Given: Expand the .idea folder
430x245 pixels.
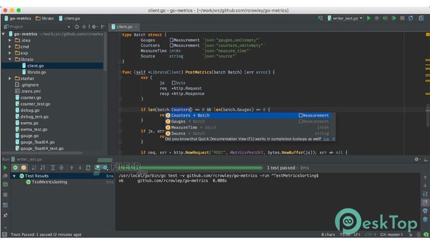Looking at the screenshot, I should tap(10, 40).
